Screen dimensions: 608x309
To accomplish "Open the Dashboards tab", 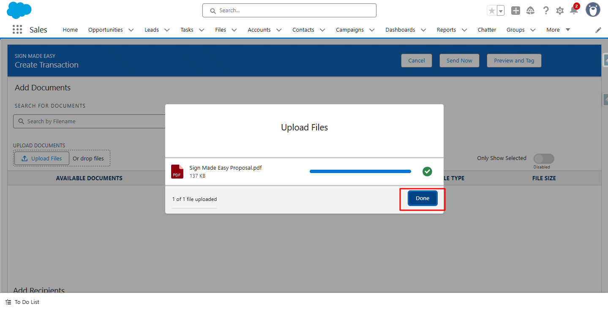I will point(400,30).
